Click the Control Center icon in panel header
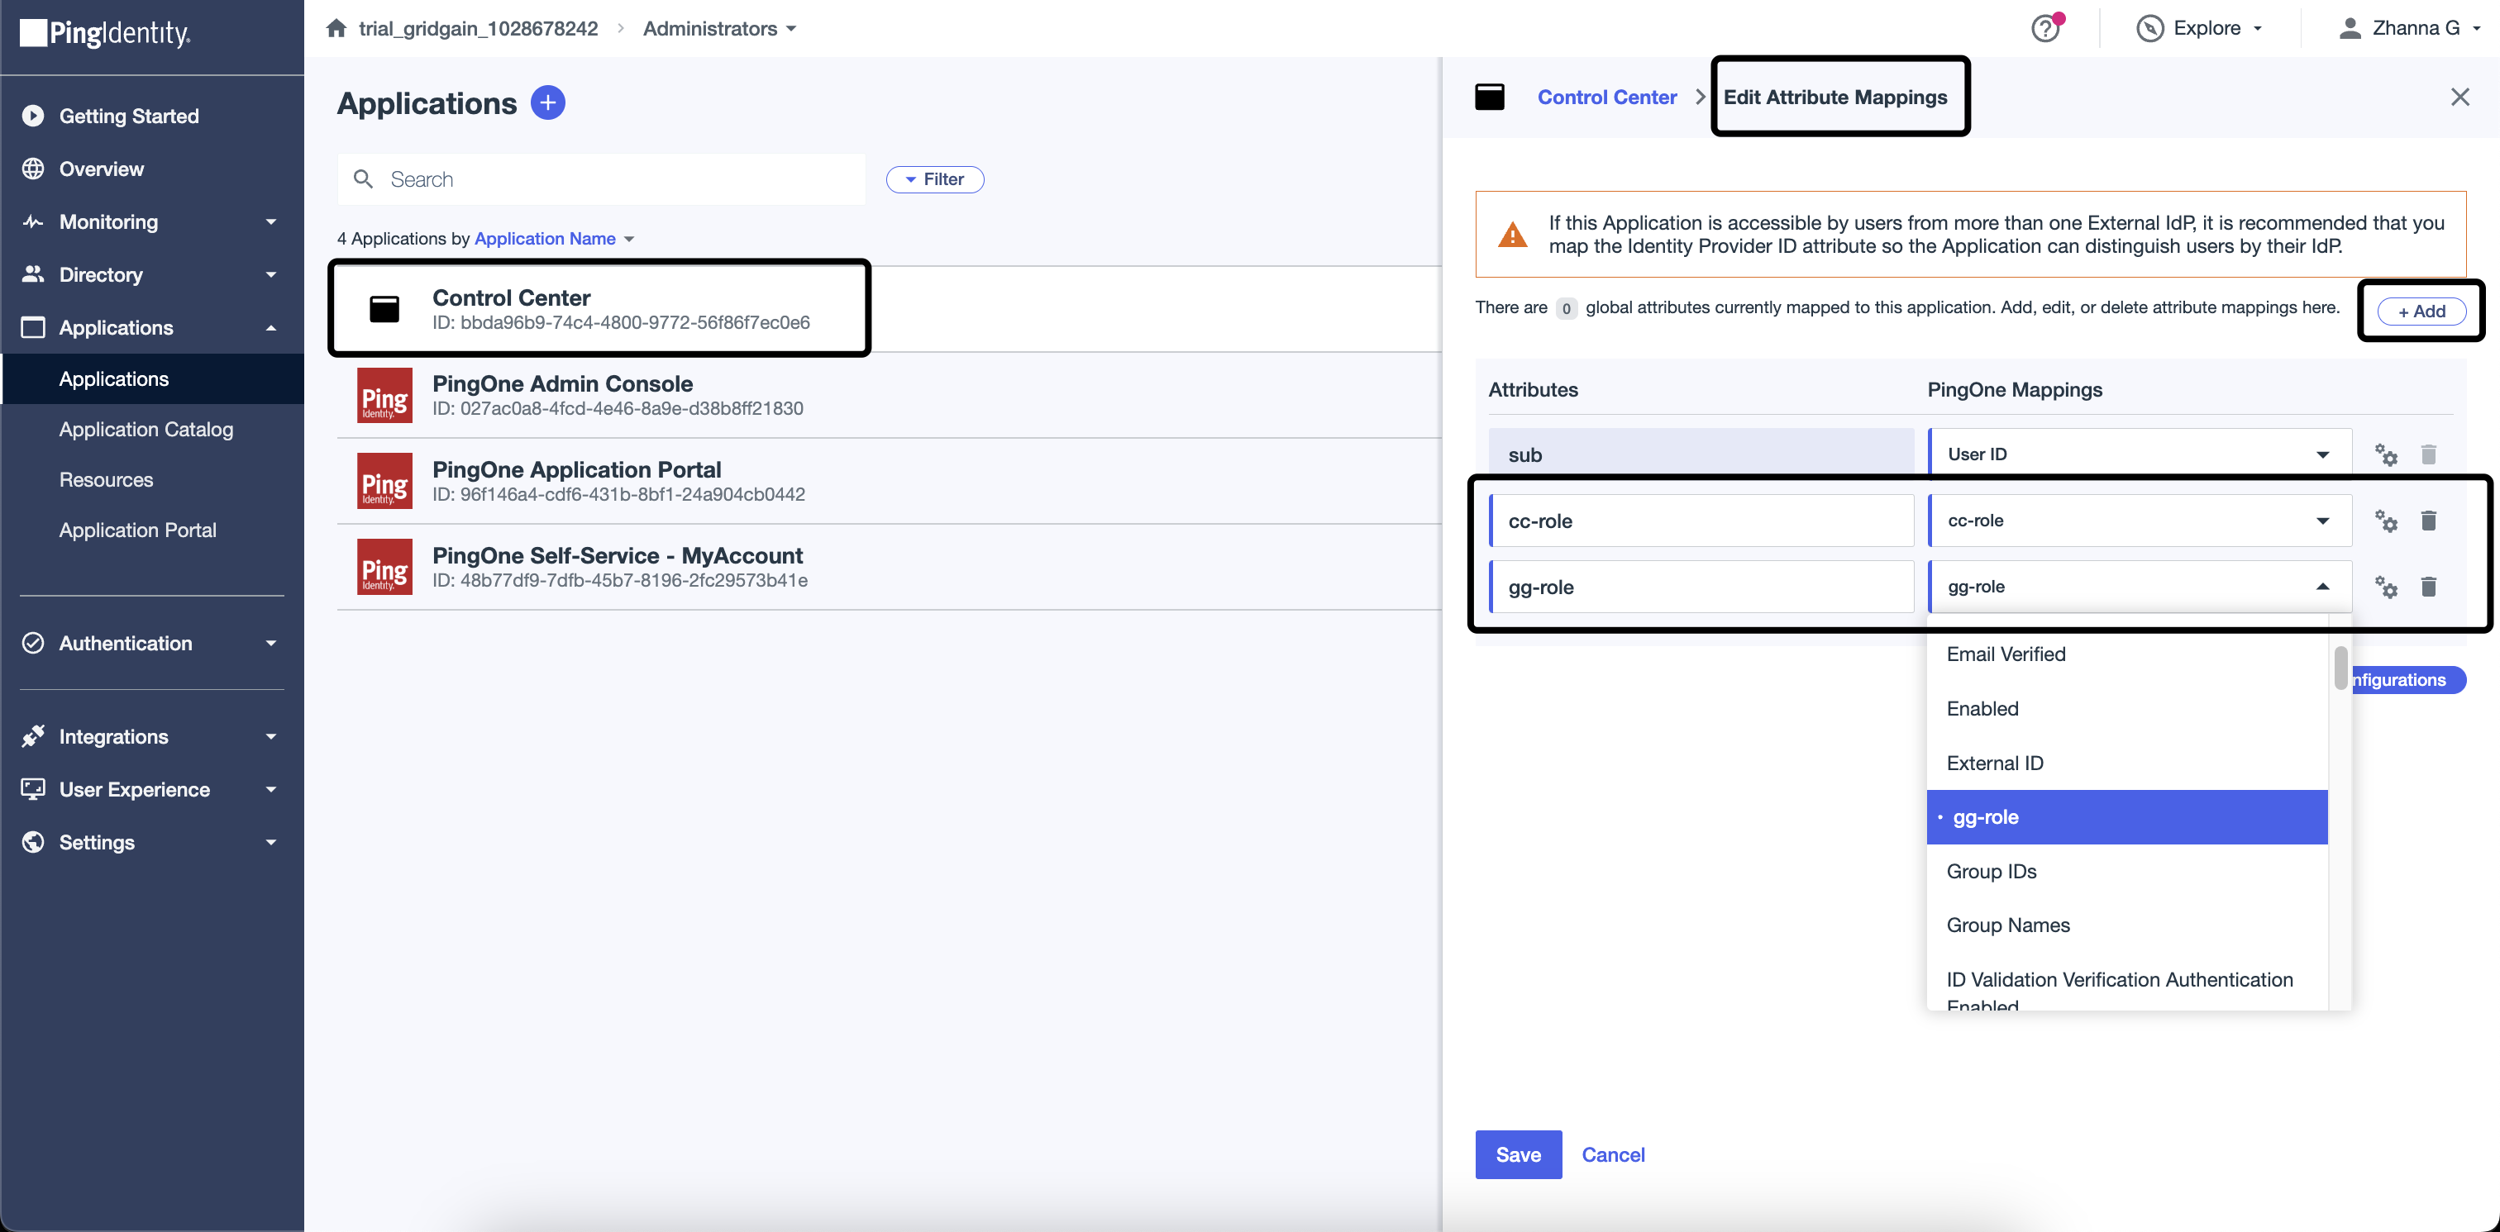This screenshot has height=1232, width=2500. pos(1490,97)
